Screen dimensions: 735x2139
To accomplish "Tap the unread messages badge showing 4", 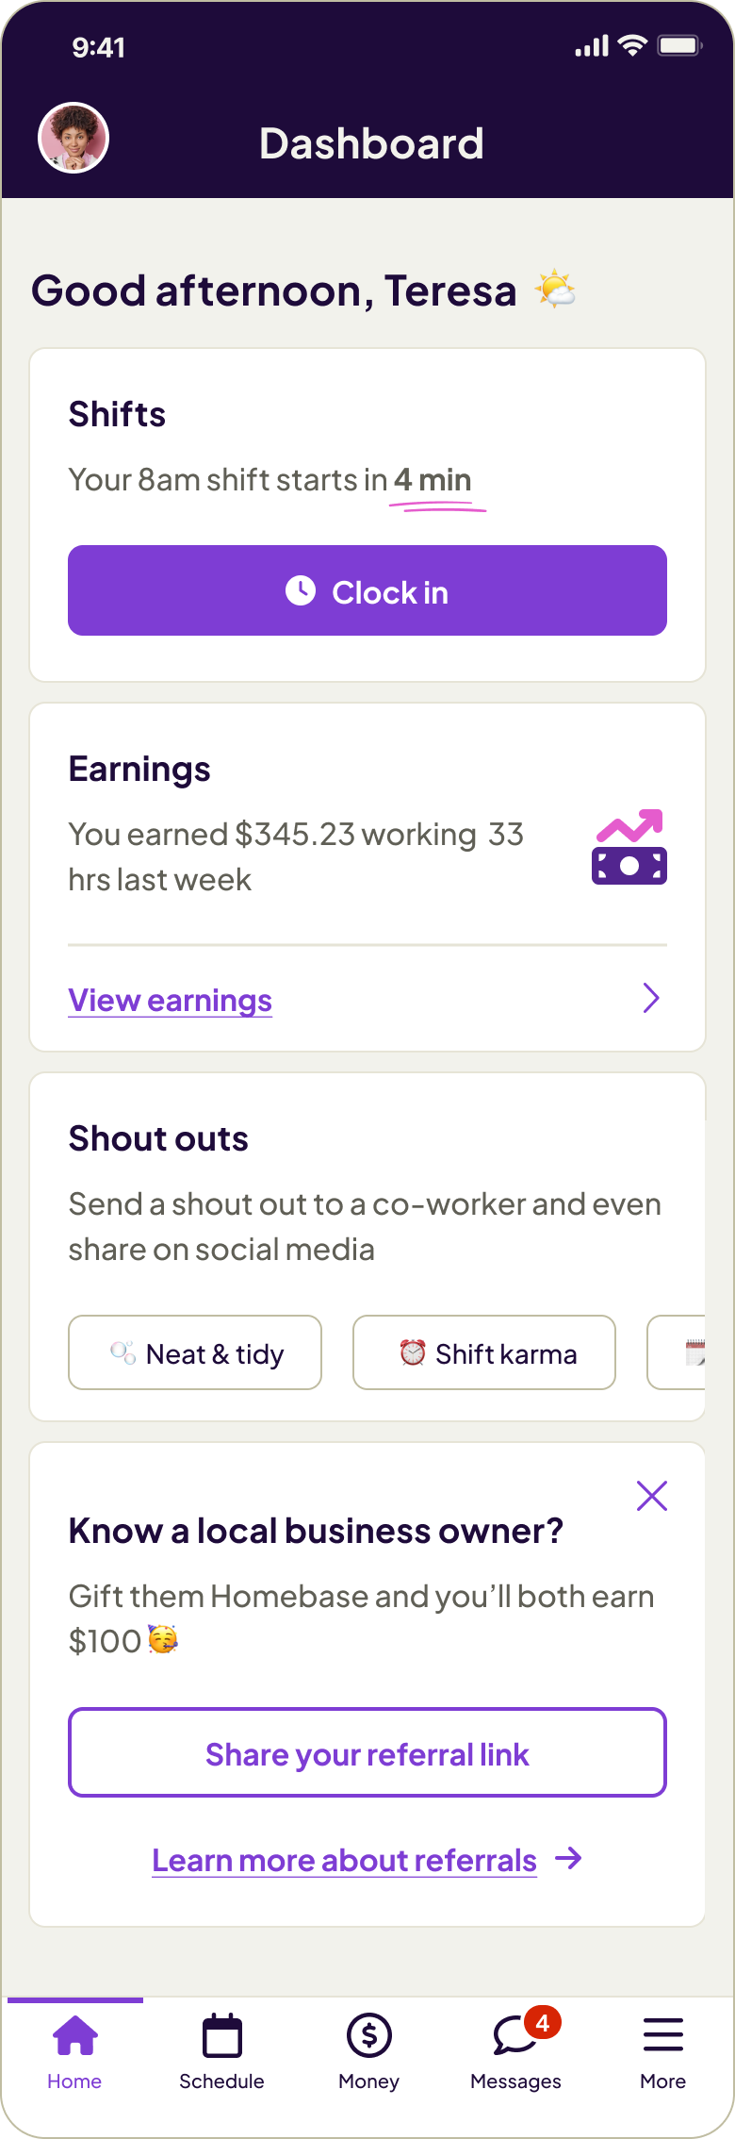I will coord(543,2022).
